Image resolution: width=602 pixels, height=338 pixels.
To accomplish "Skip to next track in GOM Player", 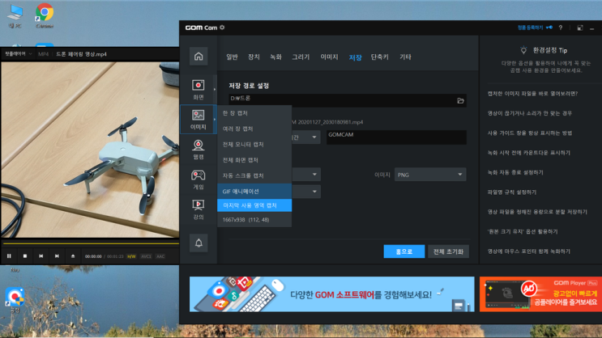I will 57,256.
